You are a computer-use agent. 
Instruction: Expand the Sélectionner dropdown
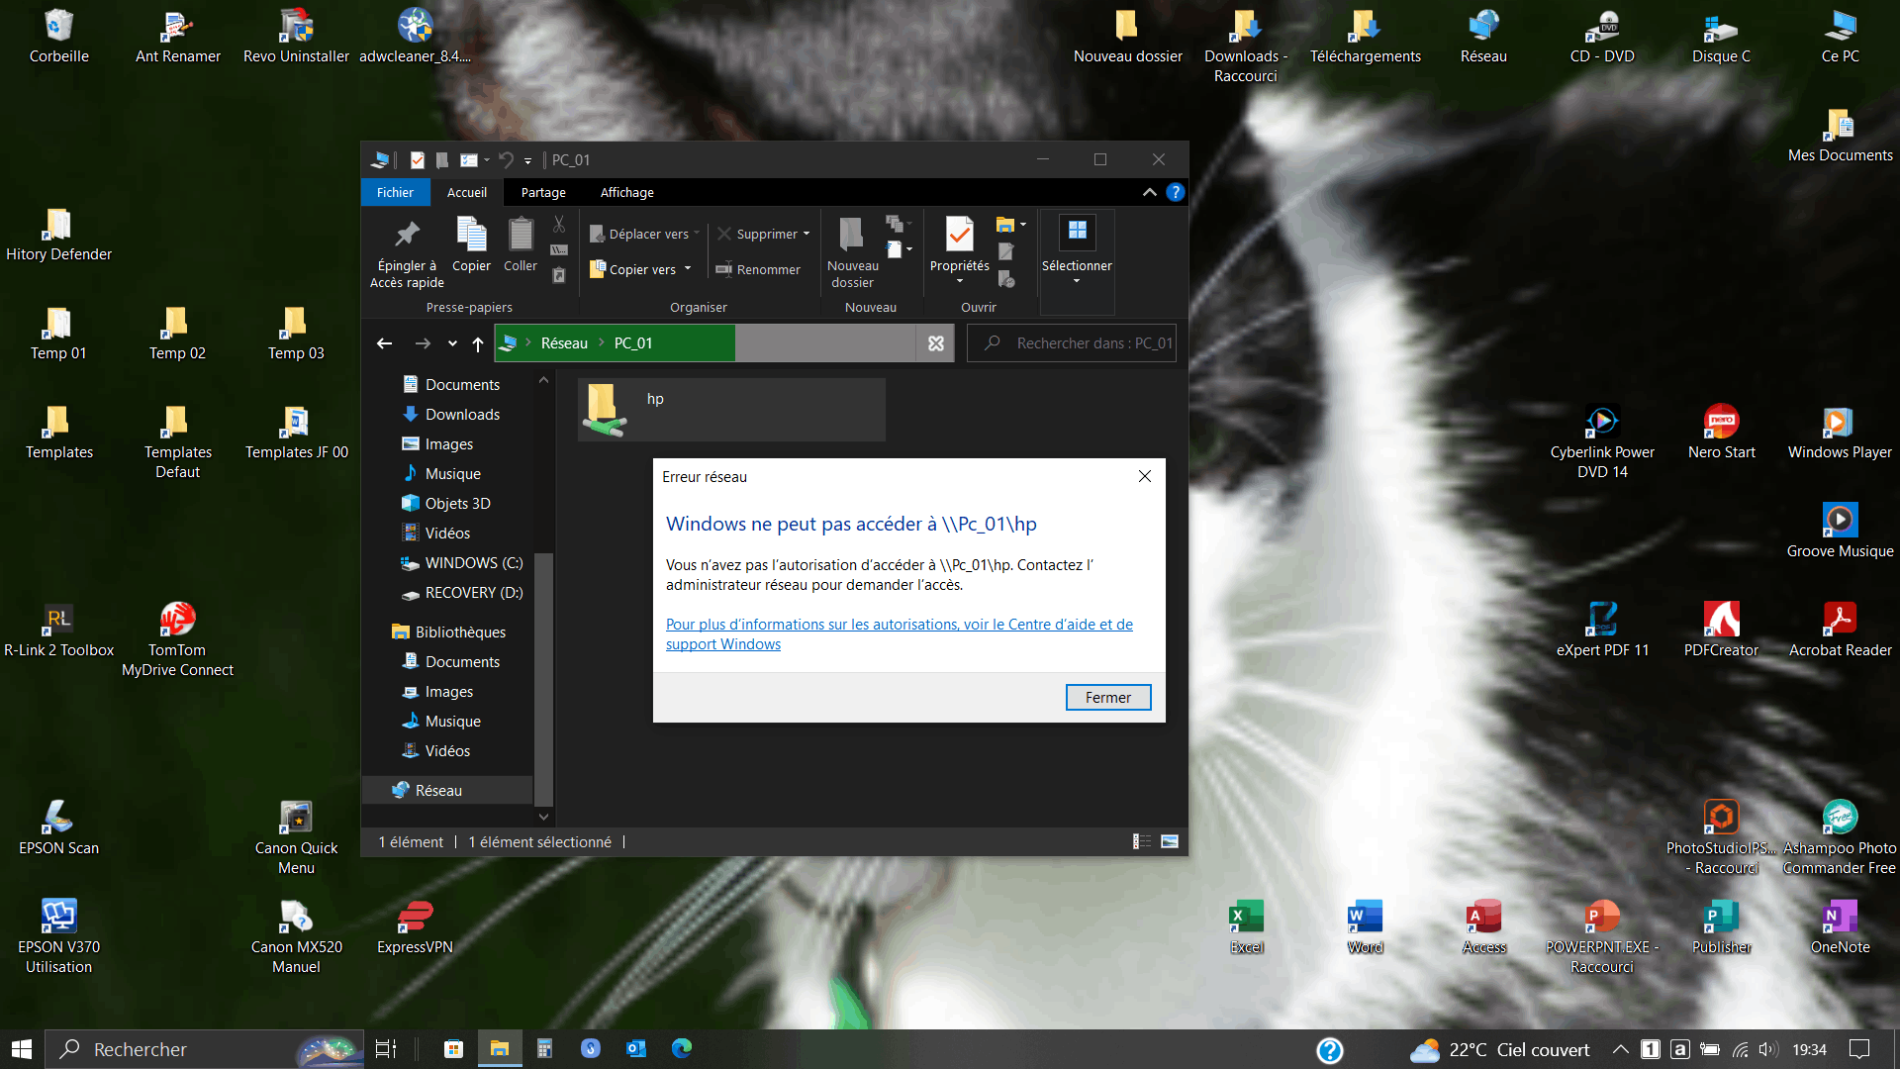pos(1077,281)
